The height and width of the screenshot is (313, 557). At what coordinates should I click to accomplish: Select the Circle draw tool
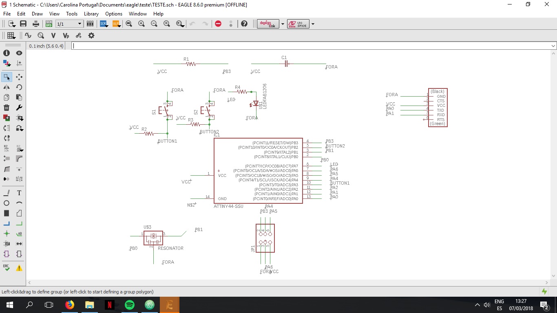pos(7,203)
